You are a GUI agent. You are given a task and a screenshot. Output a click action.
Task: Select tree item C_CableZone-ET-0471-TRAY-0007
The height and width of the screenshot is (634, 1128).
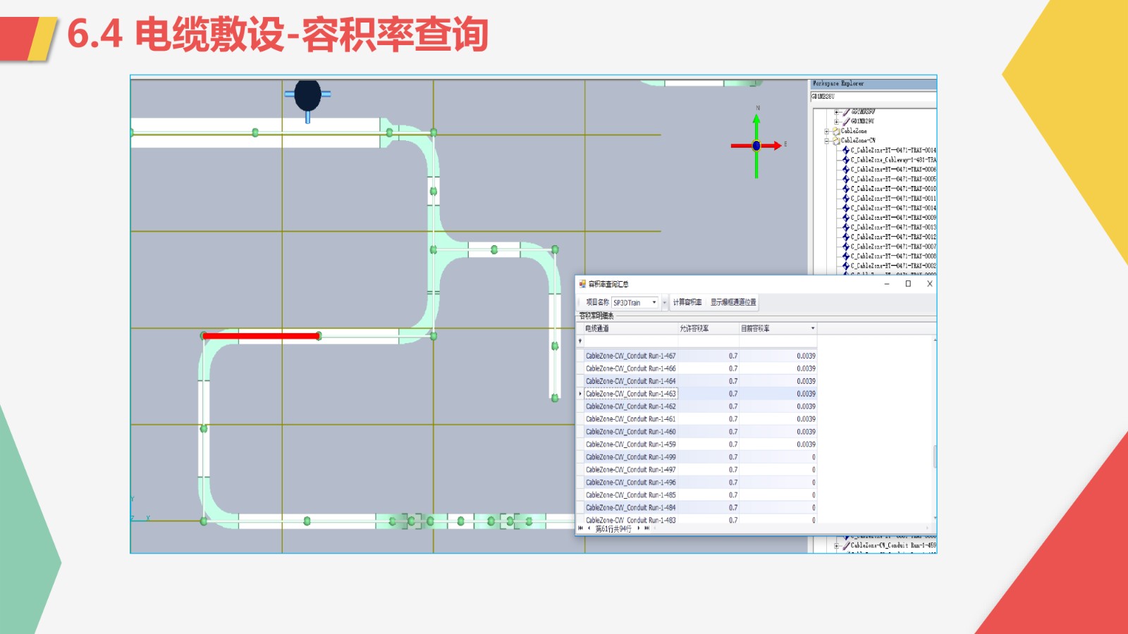click(x=893, y=247)
